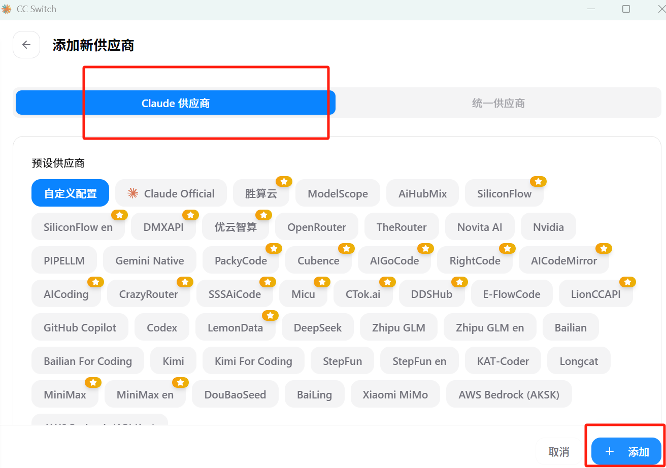This screenshot has height=468, width=666.
Task: Select the LemonData preset
Action: [235, 327]
